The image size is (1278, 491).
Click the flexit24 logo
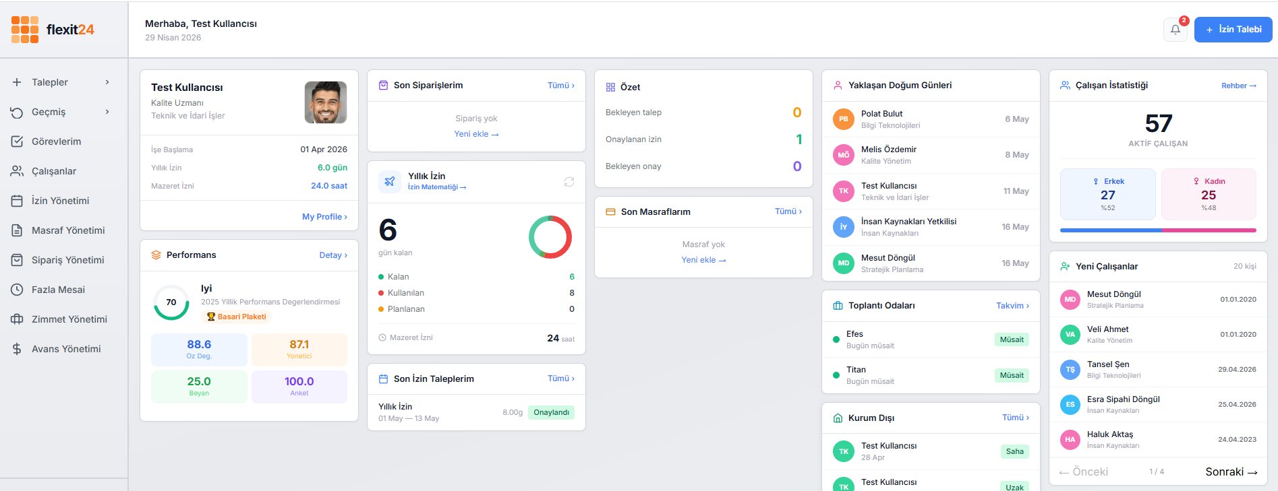coord(53,30)
